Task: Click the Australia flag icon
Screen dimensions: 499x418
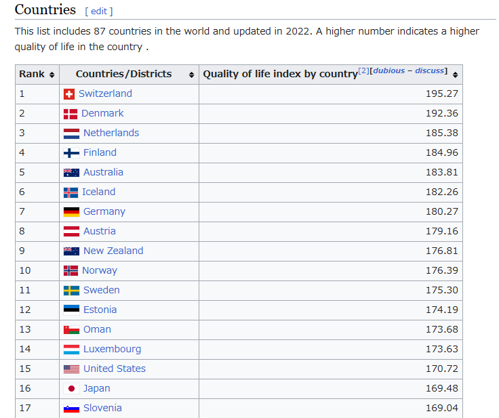Action: [x=71, y=173]
